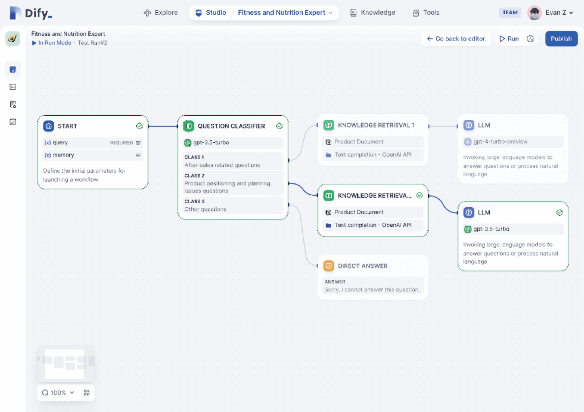
Task: Expand the 100% zoom level dropdown
Action: tap(59, 393)
